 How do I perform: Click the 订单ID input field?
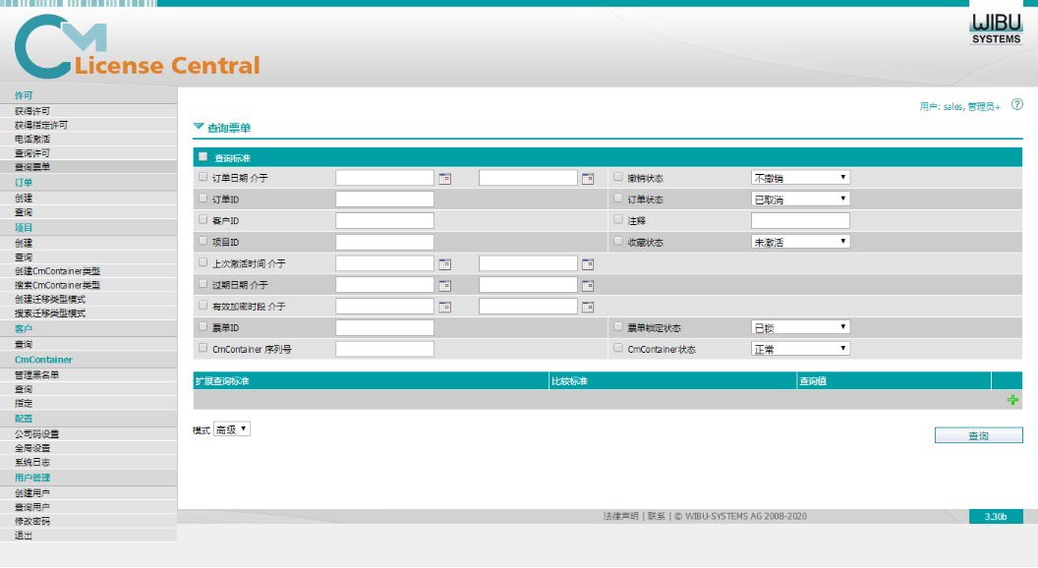click(384, 199)
